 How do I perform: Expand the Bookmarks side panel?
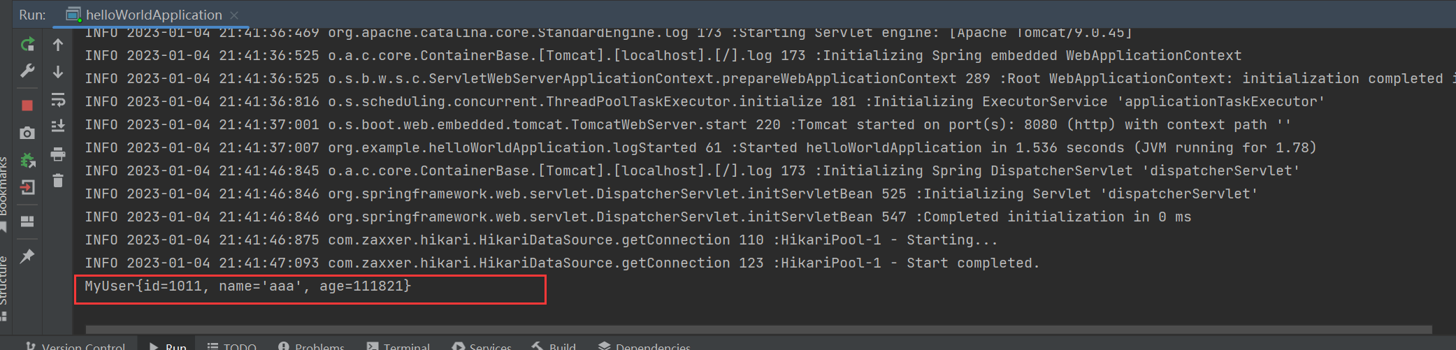pos(3,185)
